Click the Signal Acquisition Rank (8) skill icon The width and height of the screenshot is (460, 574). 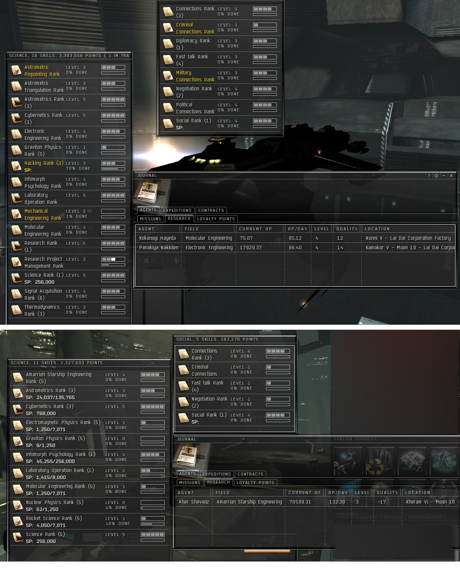tap(16, 294)
